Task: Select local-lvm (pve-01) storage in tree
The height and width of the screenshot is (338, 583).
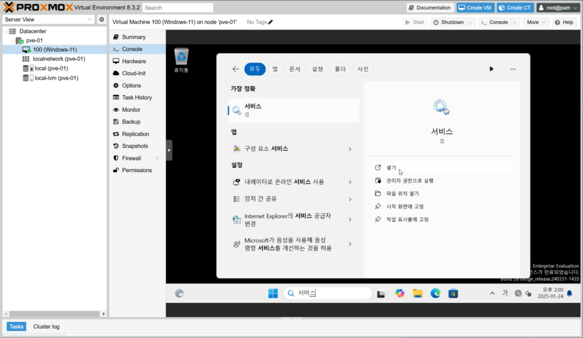Action: [56, 78]
